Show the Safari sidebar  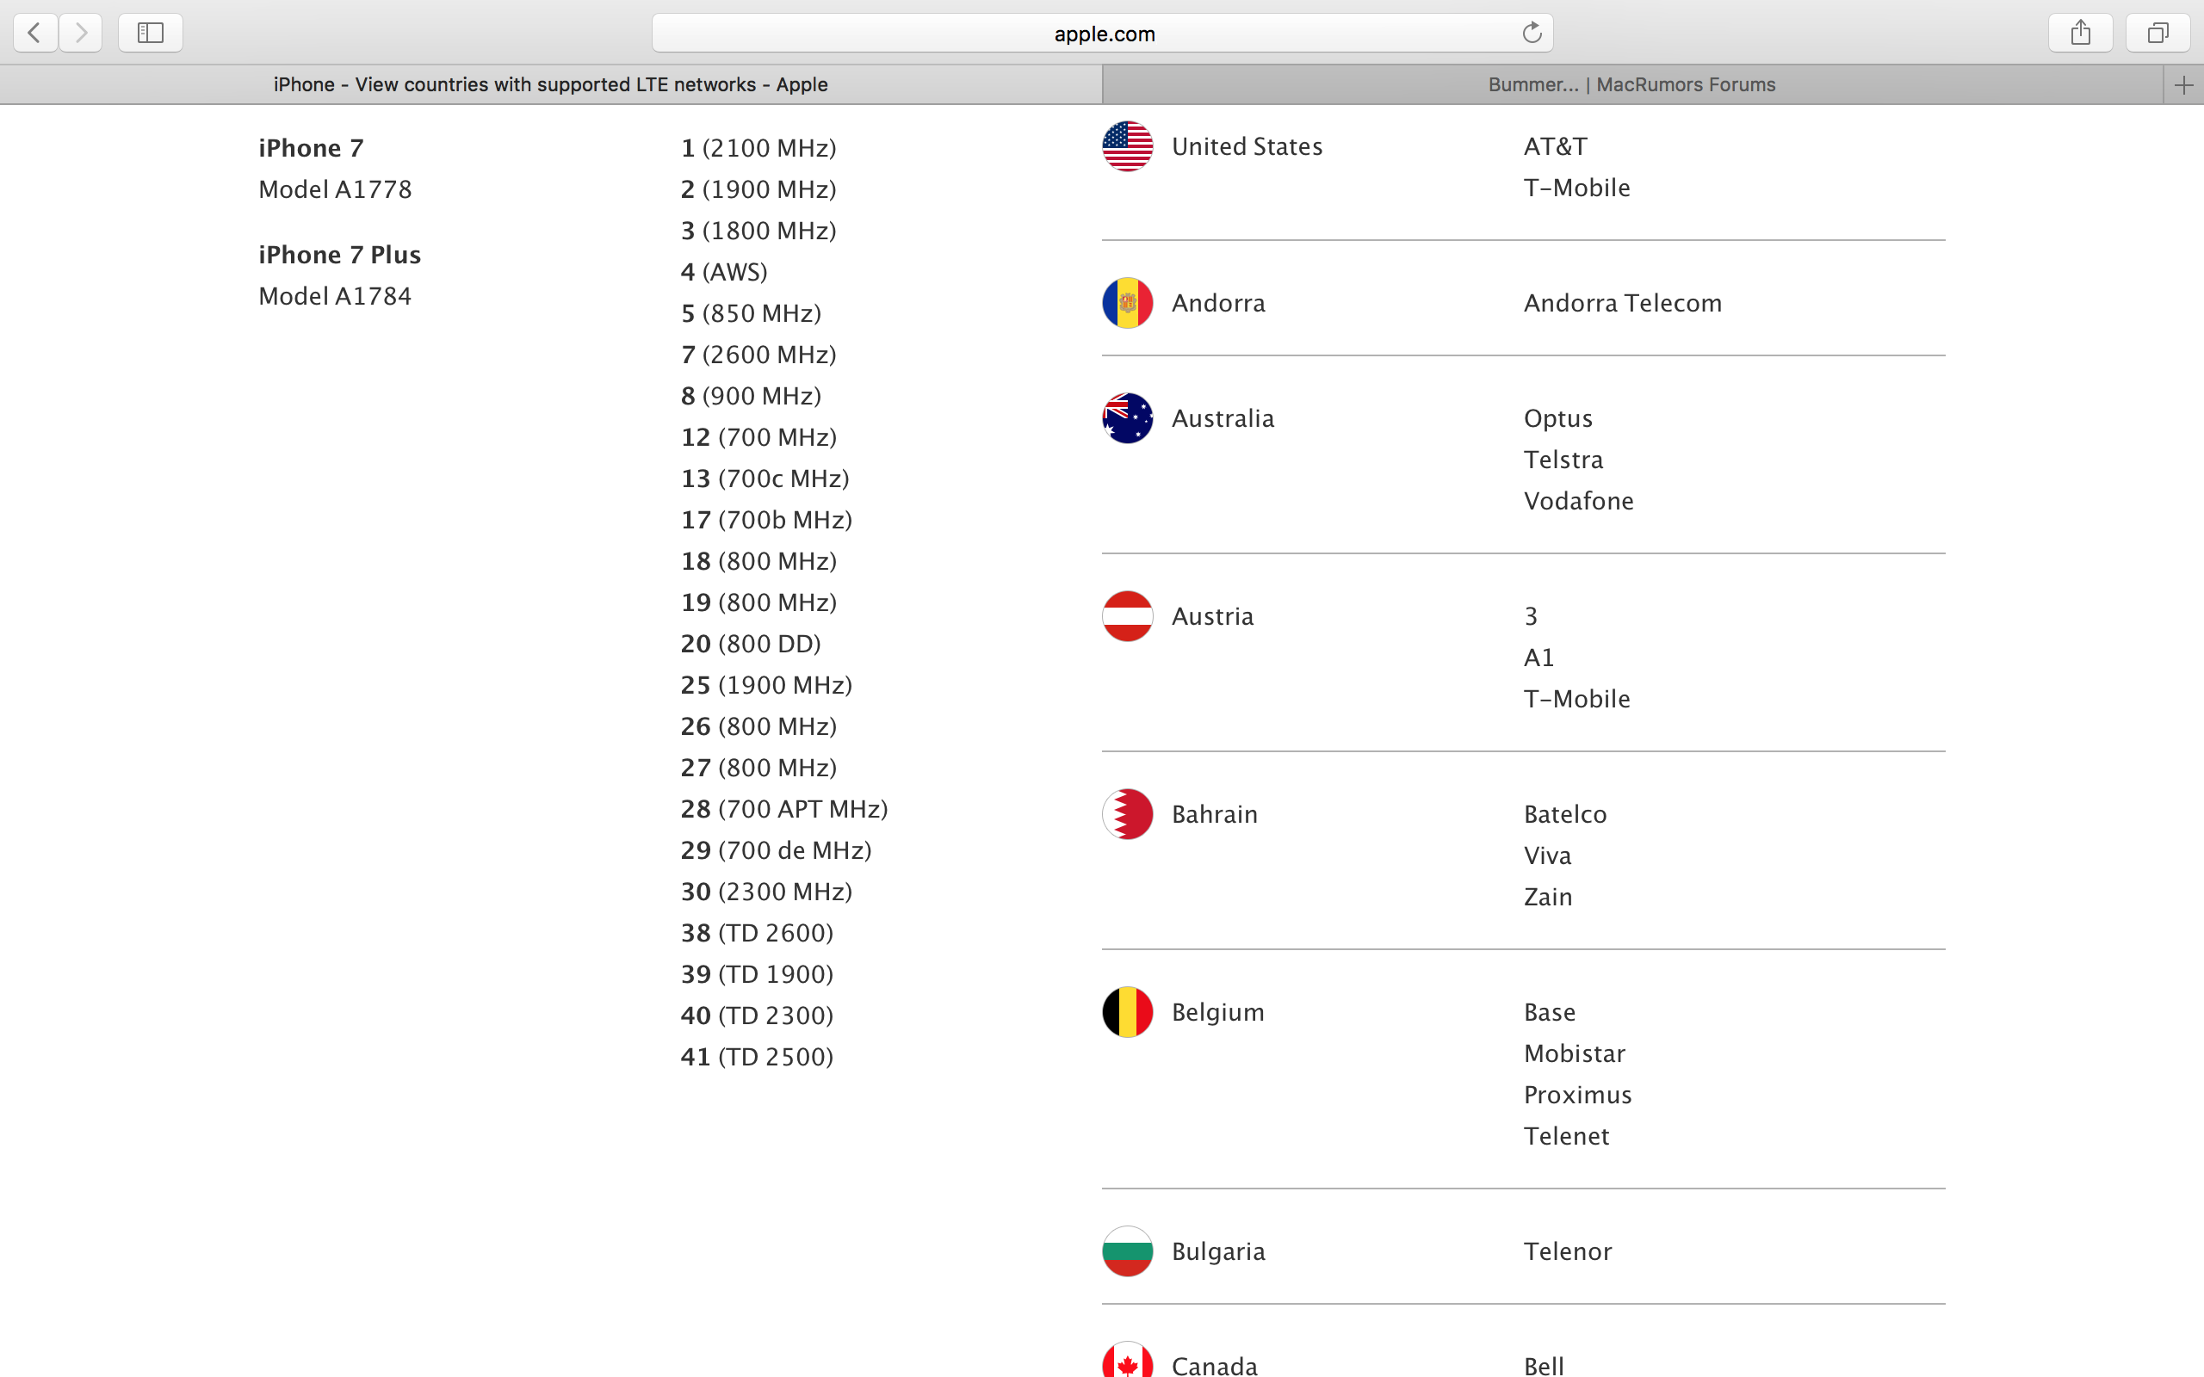coord(151,33)
